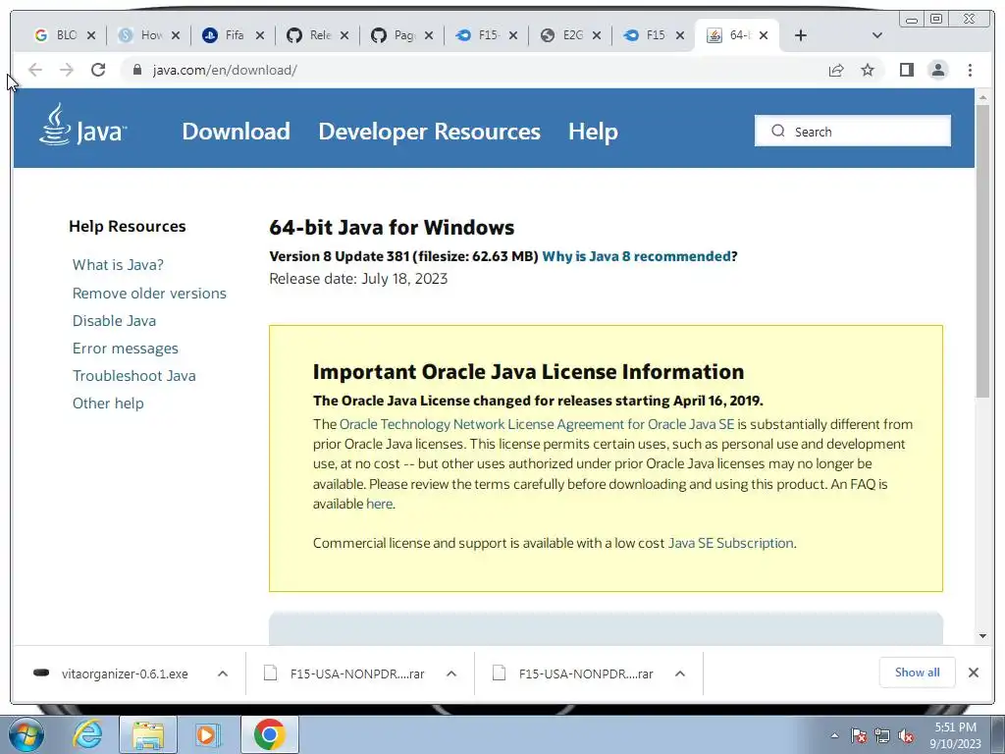Open Why is Java 8 recommended link
Screen dimensions: 1005x754
coord(636,256)
